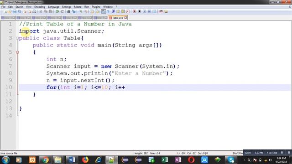Open the View menu
Screen dimensions: 292x164
tap(28, 7)
